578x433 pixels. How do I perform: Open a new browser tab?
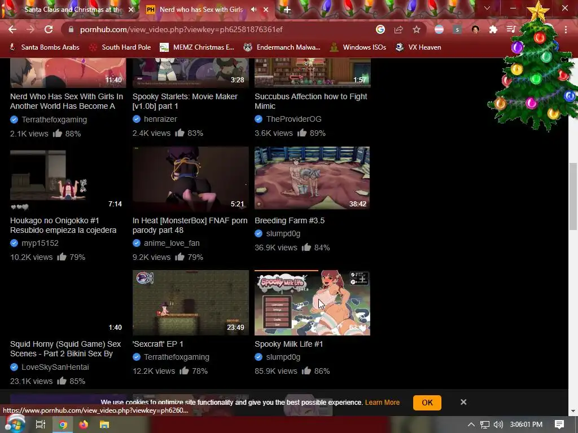pos(287,10)
